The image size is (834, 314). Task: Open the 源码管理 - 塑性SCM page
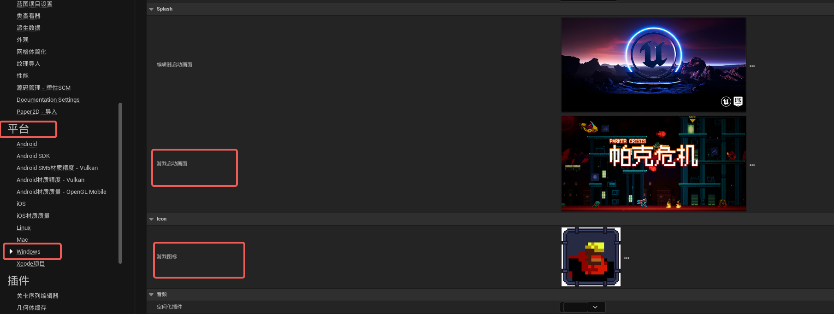click(43, 88)
